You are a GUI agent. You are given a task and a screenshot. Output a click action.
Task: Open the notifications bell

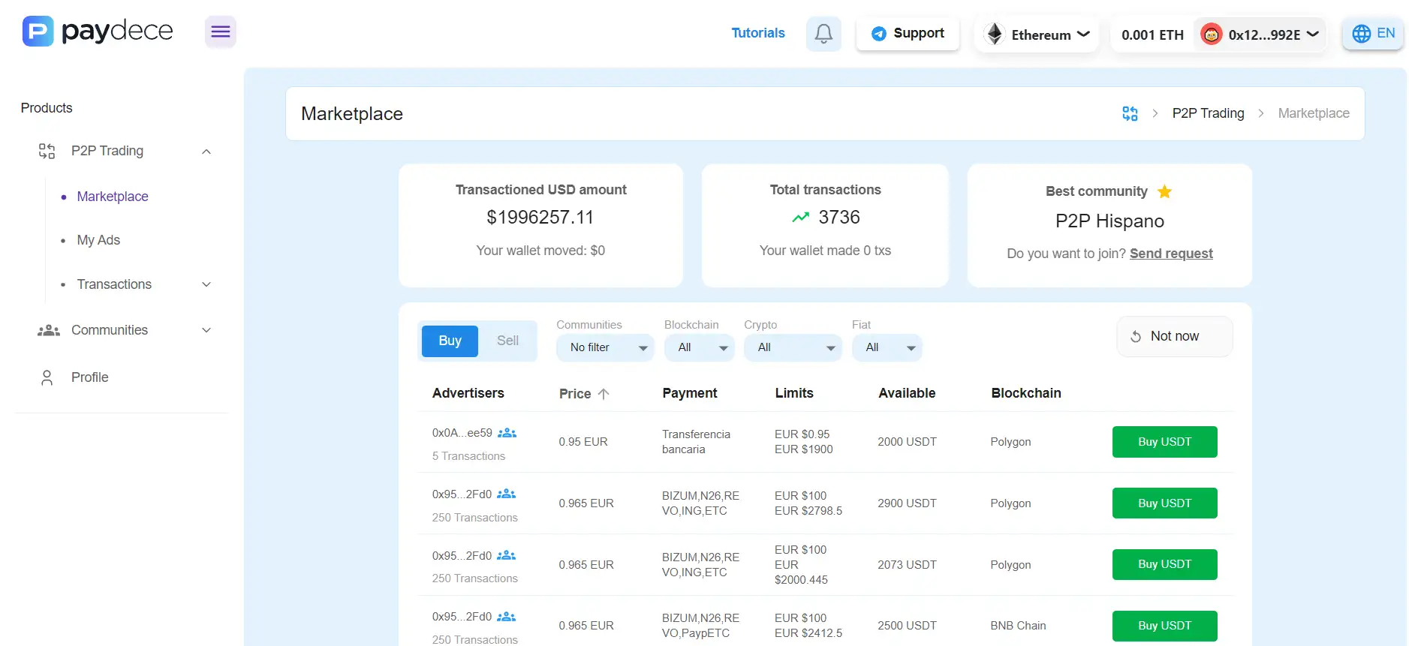pos(823,34)
